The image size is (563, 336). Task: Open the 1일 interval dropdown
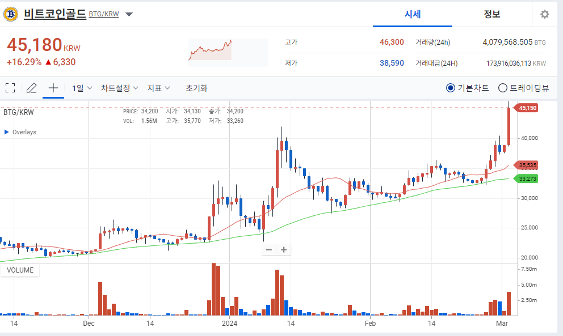pyautogui.click(x=82, y=88)
